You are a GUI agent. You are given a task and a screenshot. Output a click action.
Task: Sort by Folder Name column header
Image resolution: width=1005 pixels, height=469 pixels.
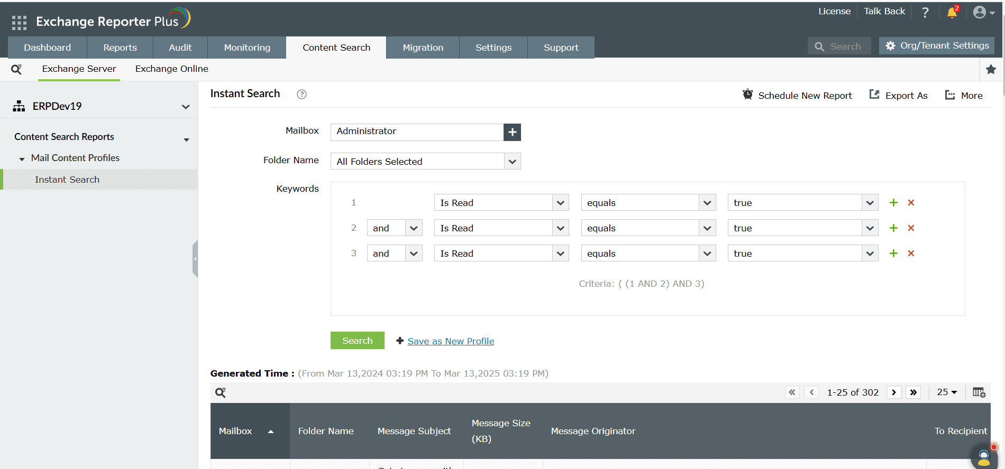coord(326,431)
